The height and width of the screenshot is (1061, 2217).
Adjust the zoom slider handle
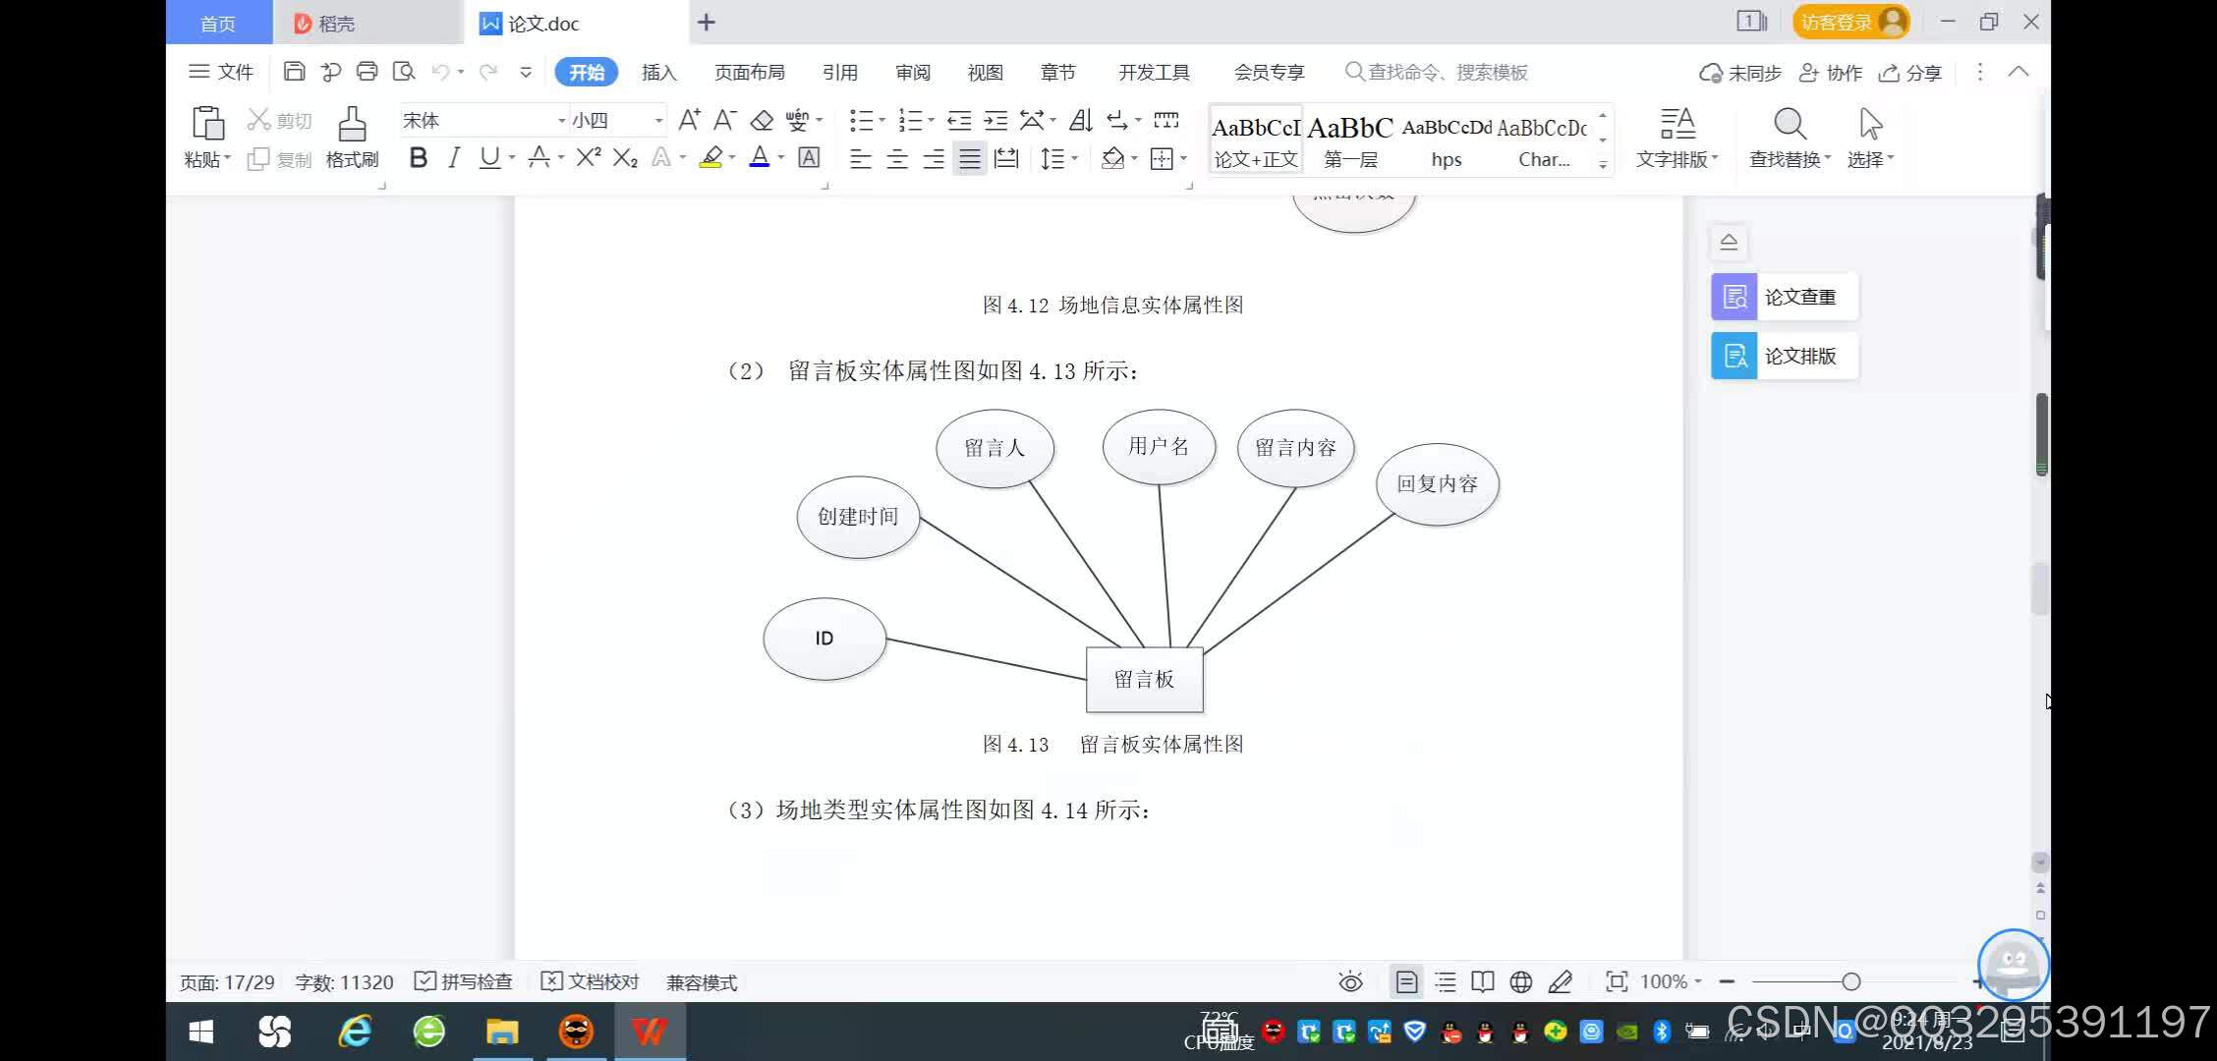[x=1851, y=981]
